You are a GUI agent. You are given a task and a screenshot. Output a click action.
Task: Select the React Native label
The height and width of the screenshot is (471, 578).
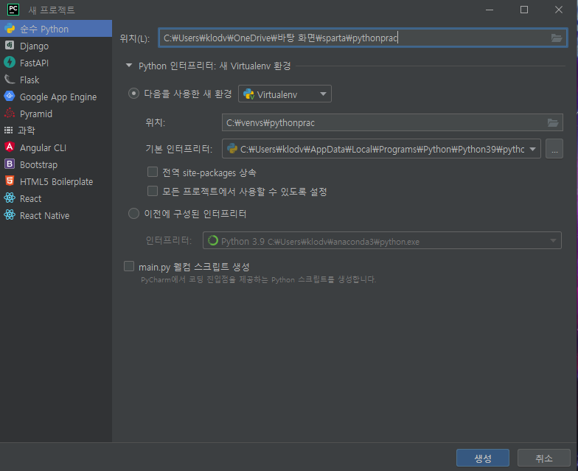pos(44,215)
